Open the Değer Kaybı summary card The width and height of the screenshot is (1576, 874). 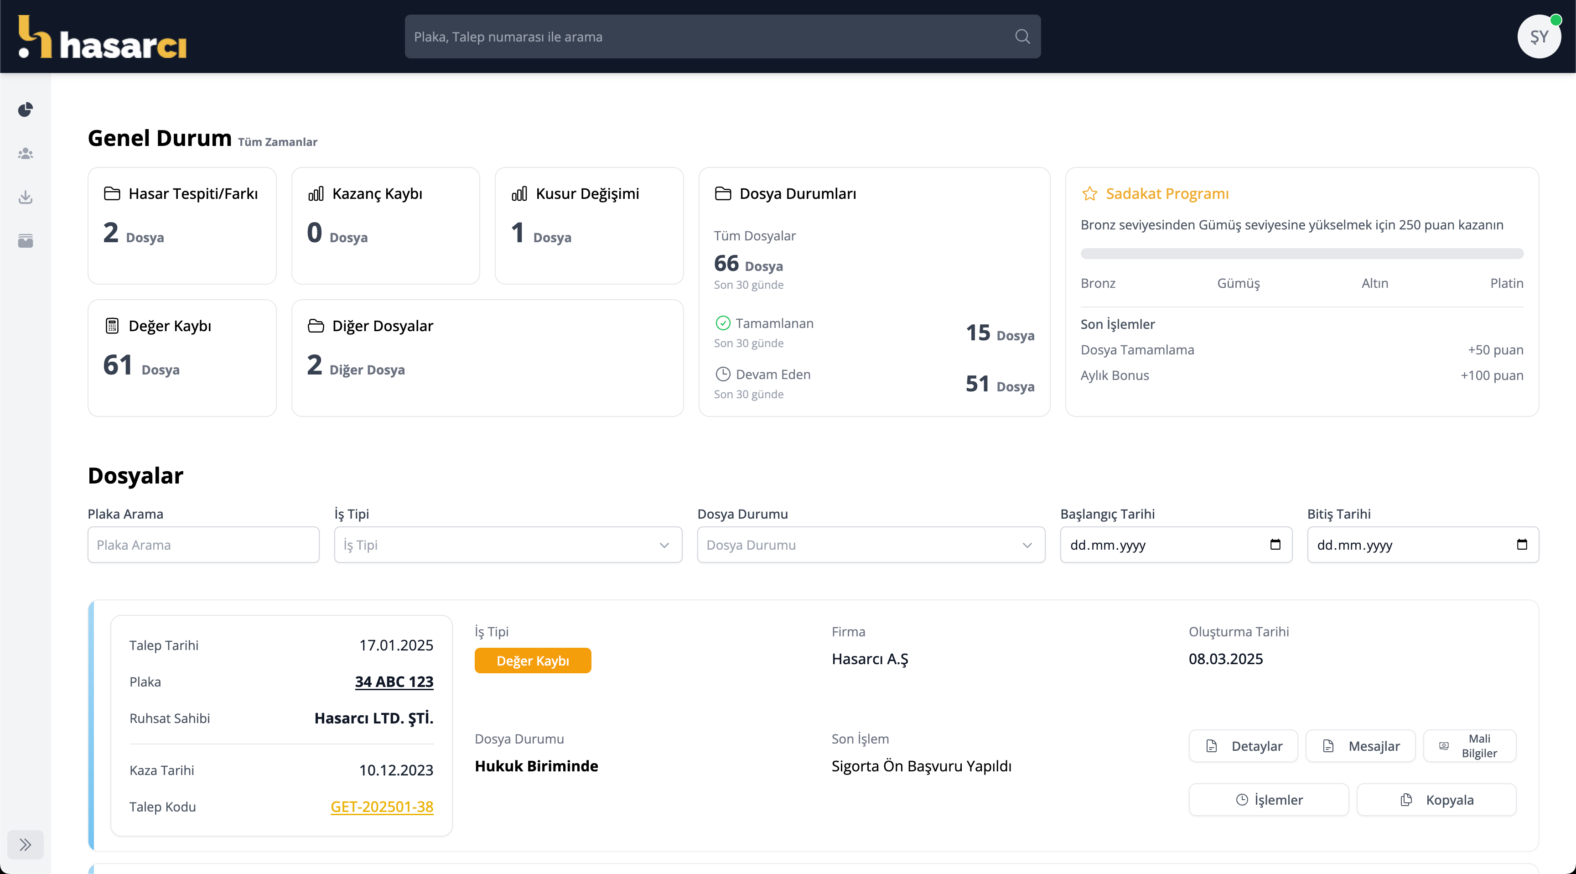coord(181,358)
